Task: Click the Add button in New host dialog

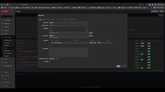Action: [x=118, y=66]
